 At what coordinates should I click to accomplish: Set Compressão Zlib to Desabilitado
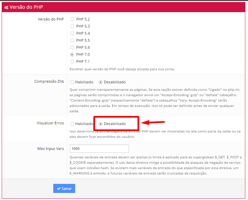[101, 82]
